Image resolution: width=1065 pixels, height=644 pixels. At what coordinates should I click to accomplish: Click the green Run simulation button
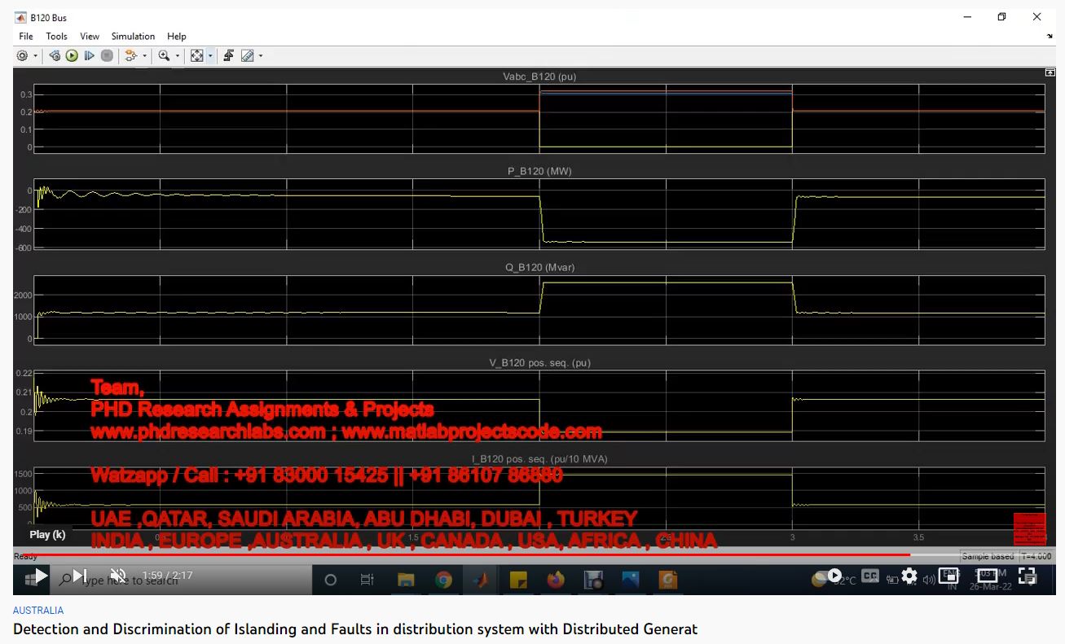click(x=72, y=56)
